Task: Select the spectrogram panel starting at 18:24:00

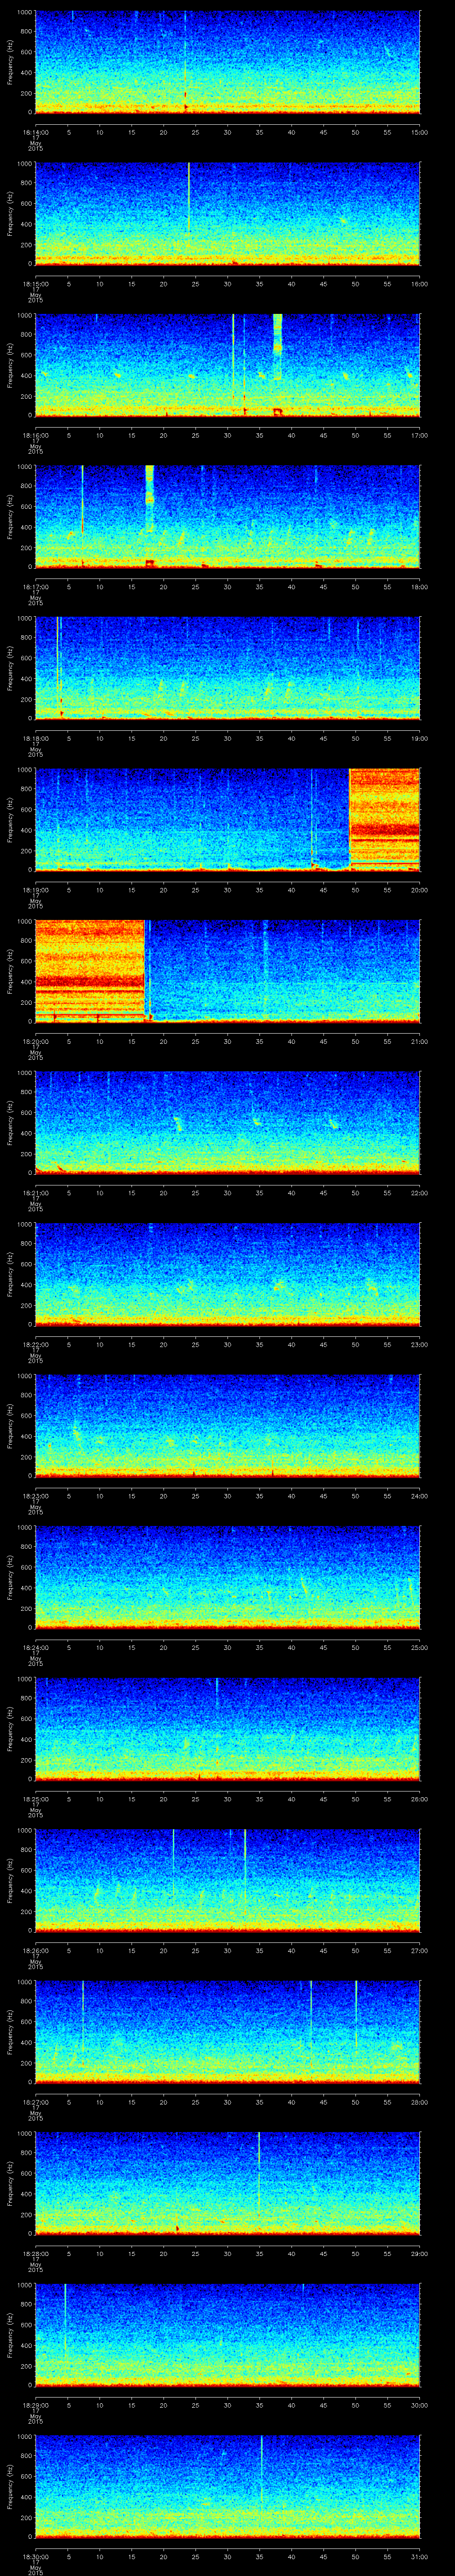Action: (x=227, y=1577)
